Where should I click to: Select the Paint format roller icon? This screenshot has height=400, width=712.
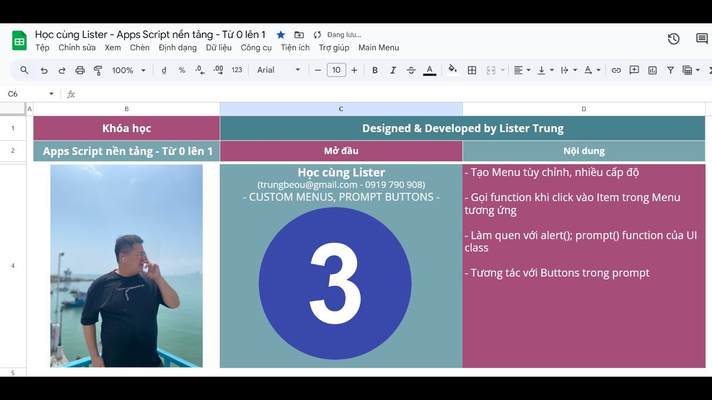coord(98,70)
